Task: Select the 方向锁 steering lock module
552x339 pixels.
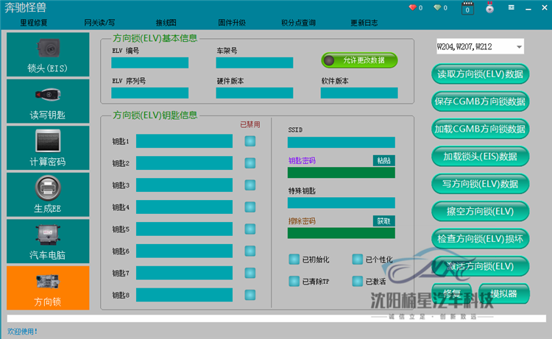Action: click(x=48, y=288)
